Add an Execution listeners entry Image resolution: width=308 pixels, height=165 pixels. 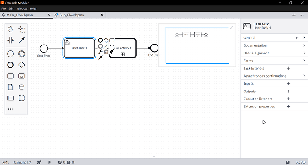click(x=288, y=99)
